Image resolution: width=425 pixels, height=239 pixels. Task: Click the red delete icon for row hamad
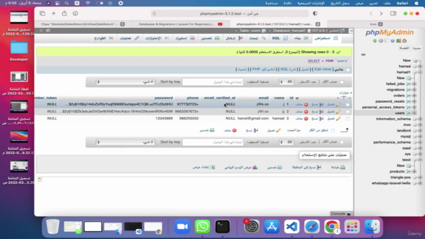tap(305, 118)
